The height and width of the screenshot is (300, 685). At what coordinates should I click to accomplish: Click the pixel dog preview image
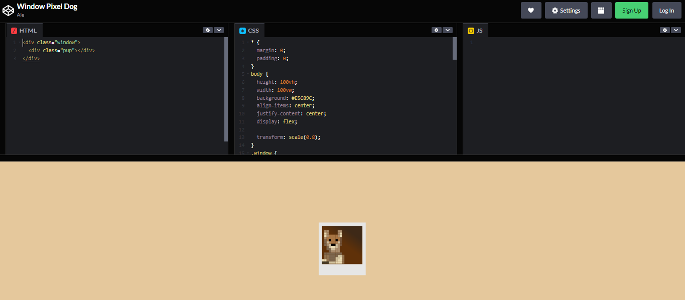[x=342, y=245]
